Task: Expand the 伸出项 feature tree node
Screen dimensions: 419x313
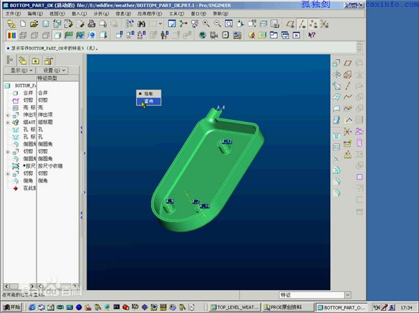Action: [7, 115]
